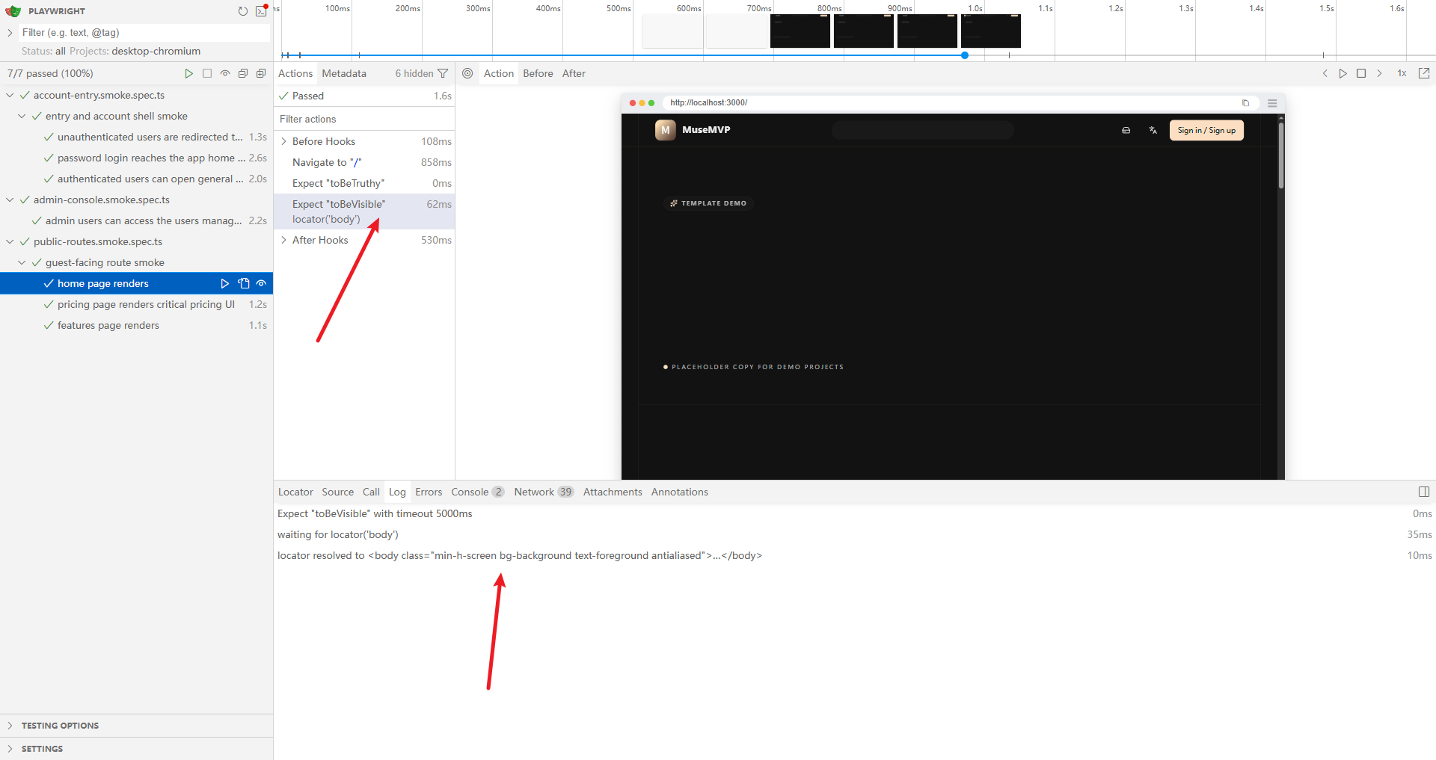Collapse entry and account shell smoke group

[x=22, y=116]
